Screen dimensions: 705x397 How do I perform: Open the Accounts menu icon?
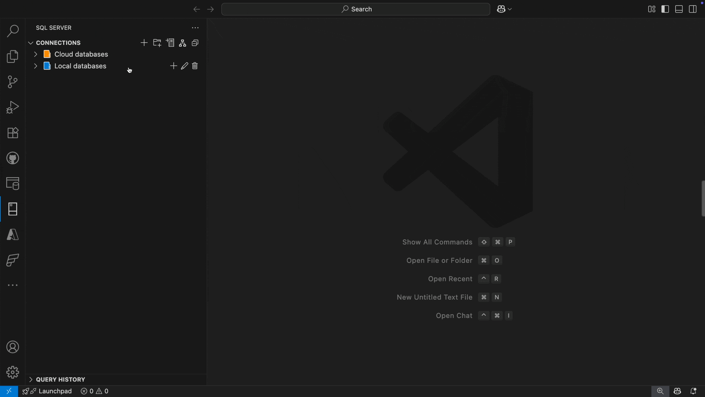(x=13, y=347)
